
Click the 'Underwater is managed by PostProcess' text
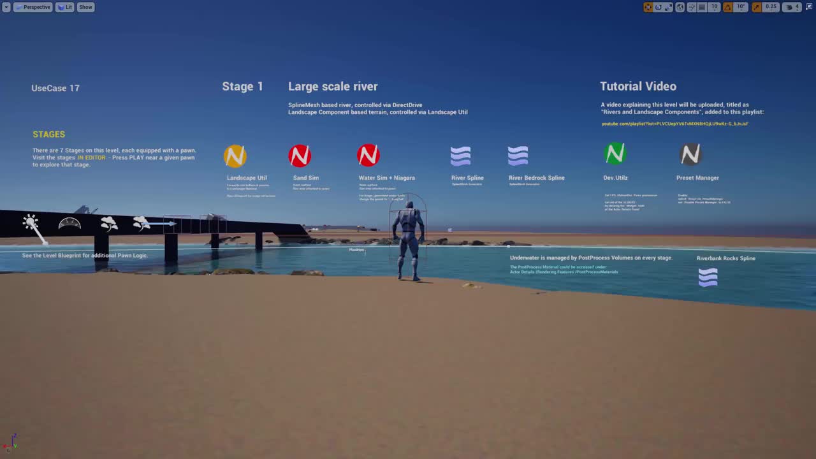click(591, 258)
